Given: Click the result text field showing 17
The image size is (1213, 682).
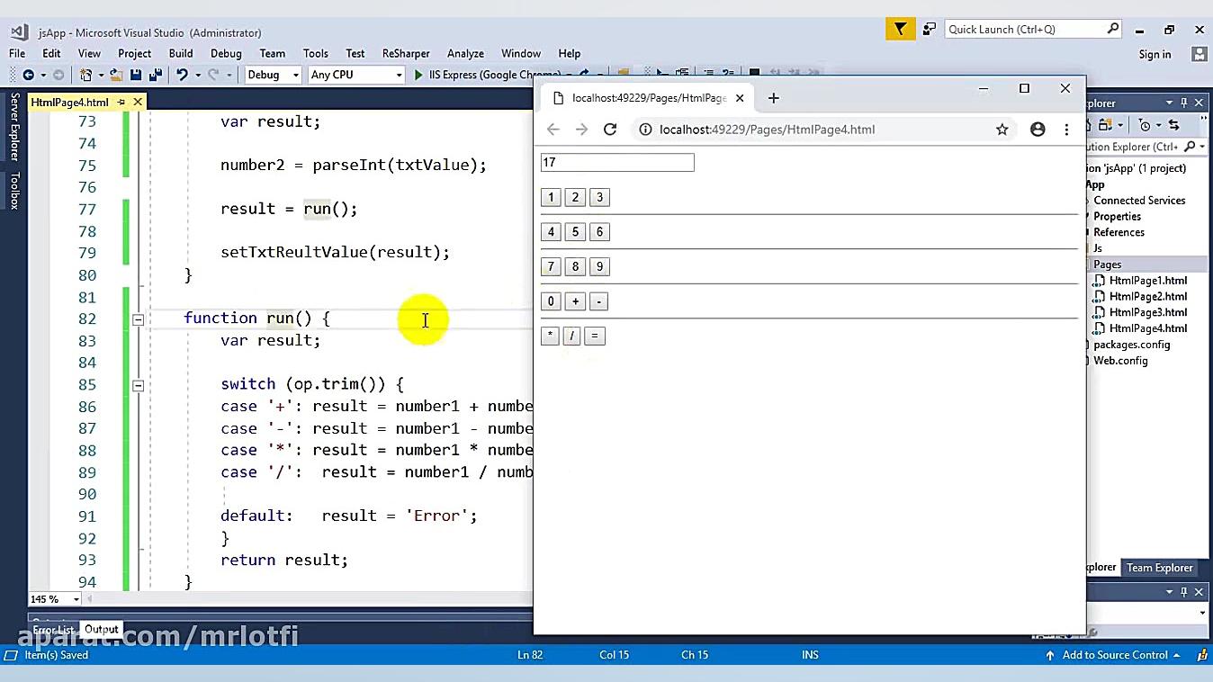Looking at the screenshot, I should [x=617, y=163].
